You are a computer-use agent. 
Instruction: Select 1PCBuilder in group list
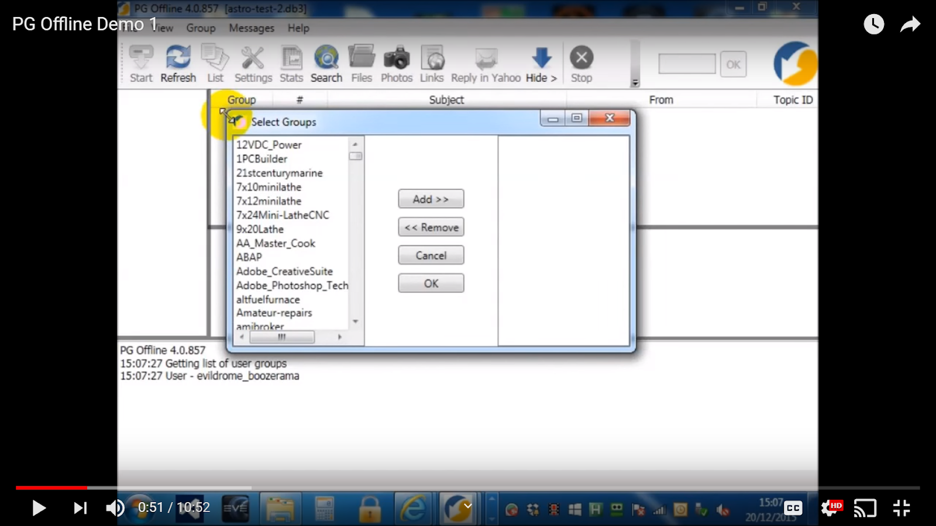pyautogui.click(x=262, y=159)
